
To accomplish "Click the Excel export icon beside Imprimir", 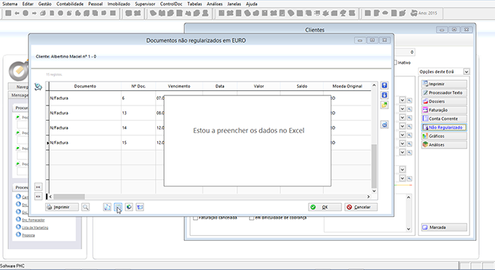I will (x=118, y=207).
